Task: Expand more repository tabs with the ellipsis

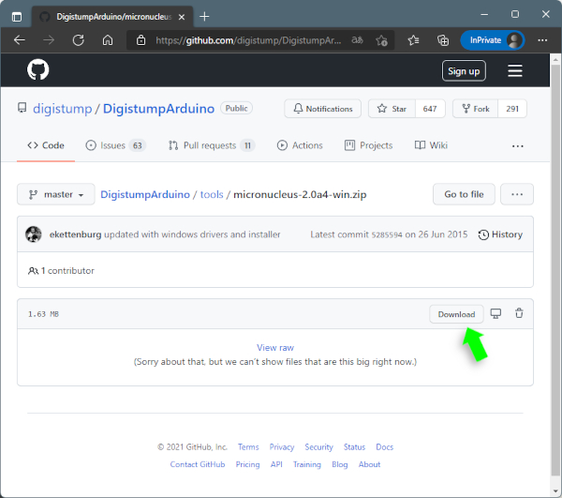Action: click(x=518, y=146)
